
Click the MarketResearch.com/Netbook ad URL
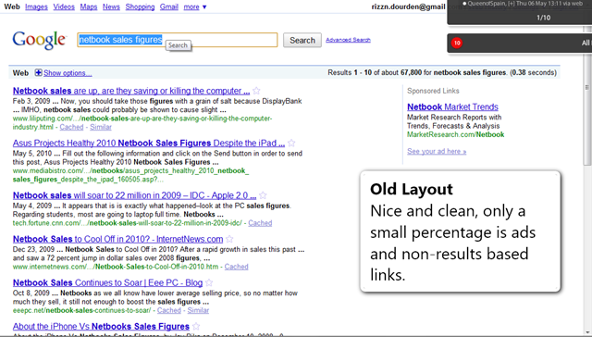[455, 134]
